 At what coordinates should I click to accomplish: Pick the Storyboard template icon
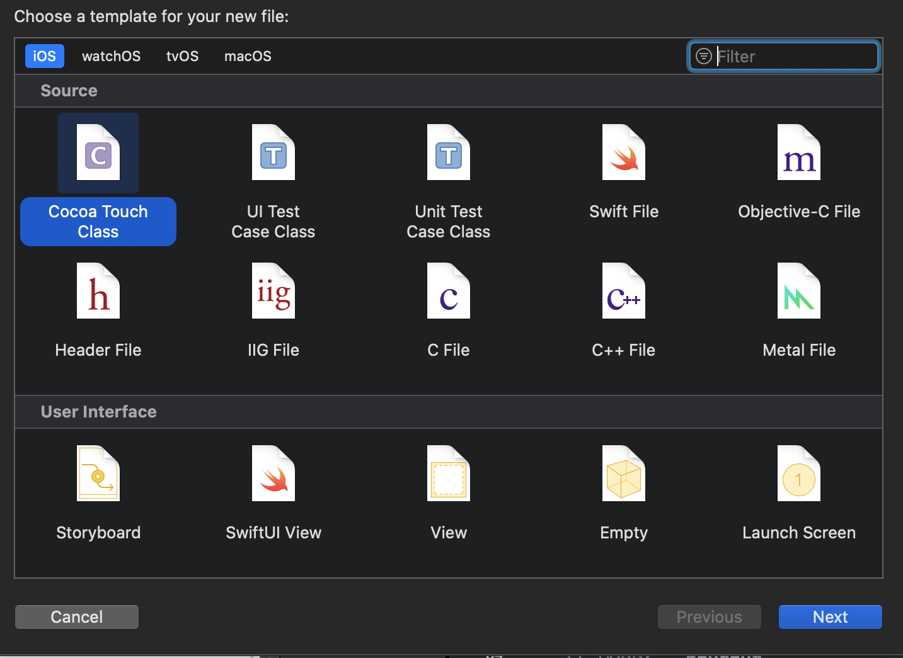(98, 474)
